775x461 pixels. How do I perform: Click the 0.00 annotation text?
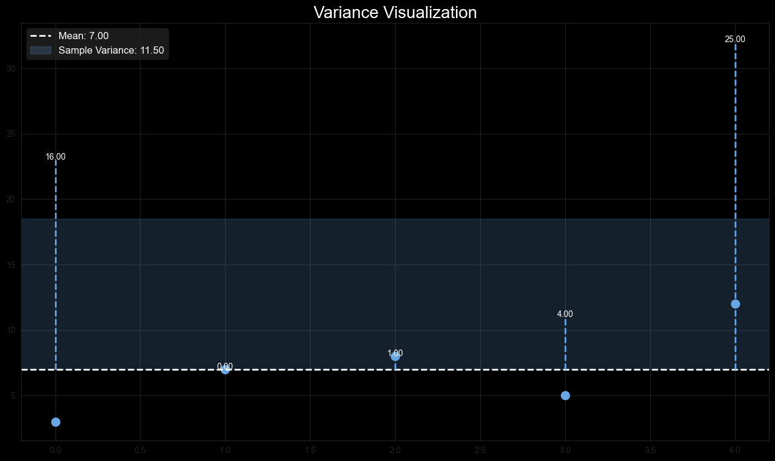click(x=224, y=366)
